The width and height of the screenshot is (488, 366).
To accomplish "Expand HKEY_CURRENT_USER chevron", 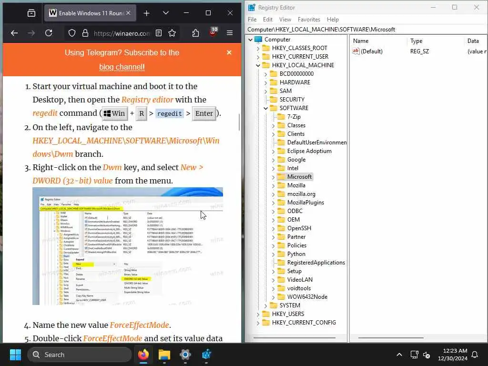I will point(258,57).
